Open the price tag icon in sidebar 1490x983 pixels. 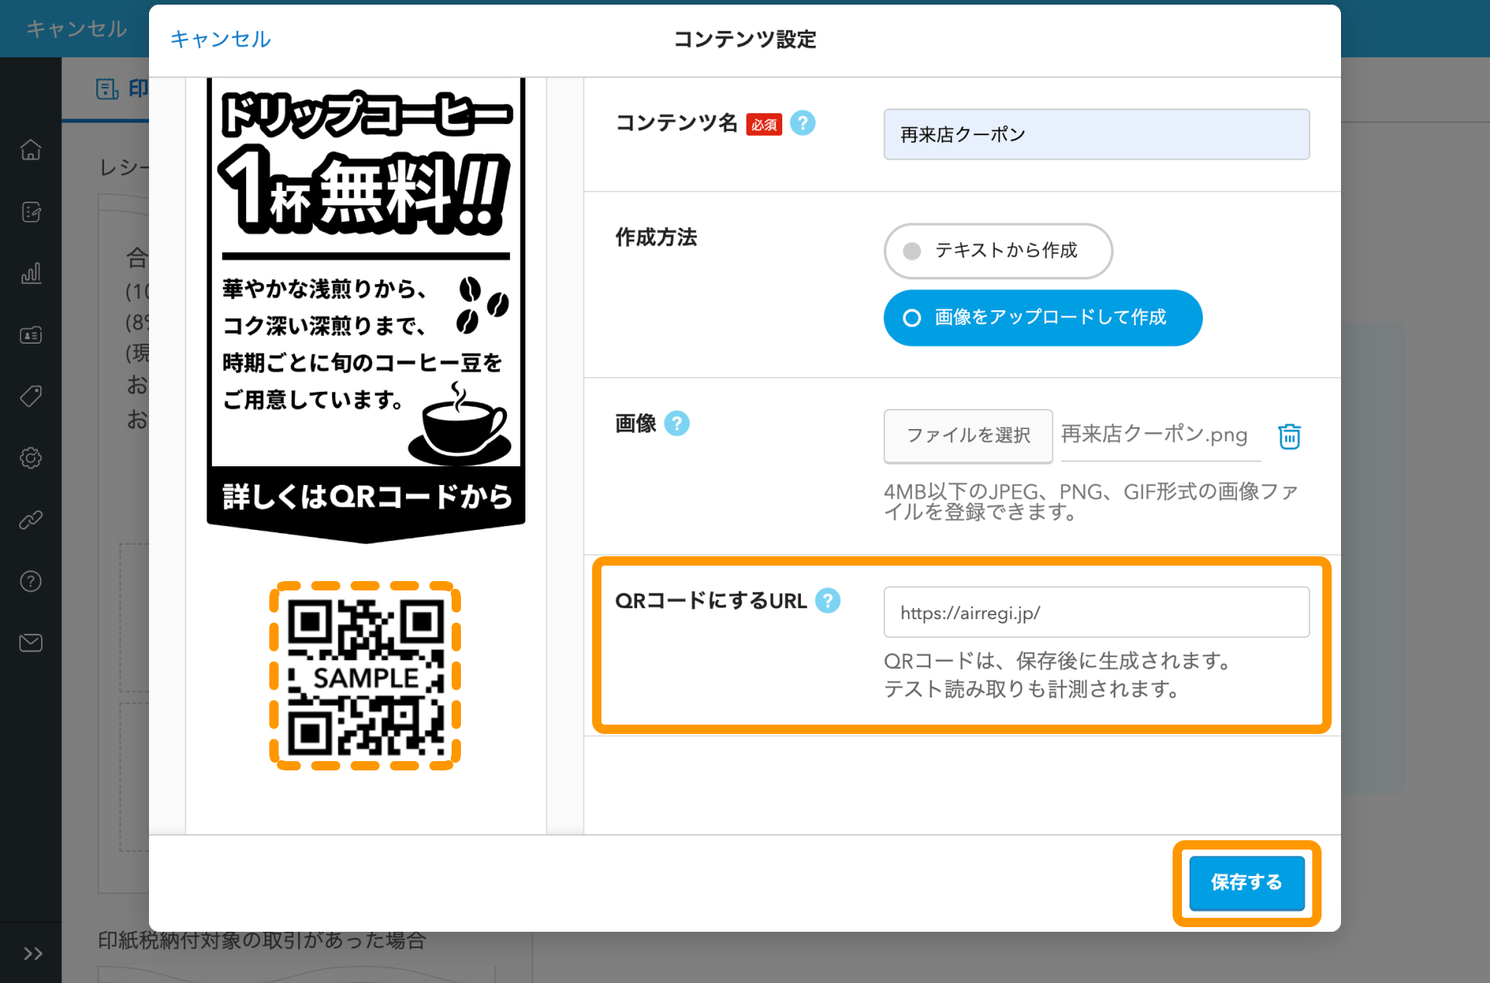tap(31, 396)
